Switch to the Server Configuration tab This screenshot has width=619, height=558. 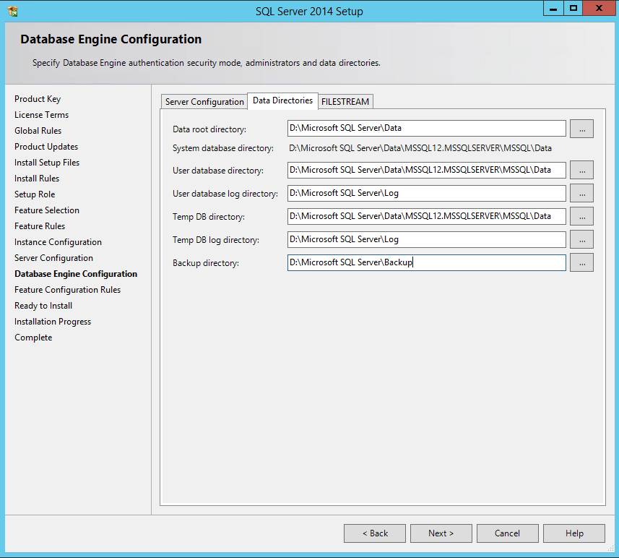click(204, 102)
